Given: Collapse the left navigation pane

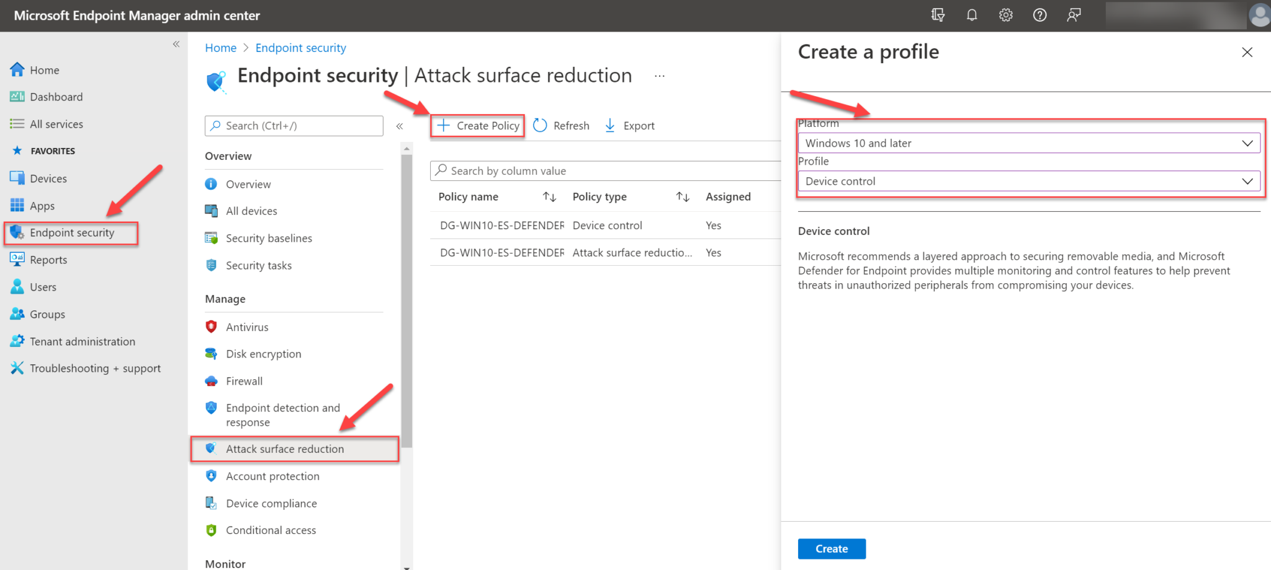Looking at the screenshot, I should 176,44.
